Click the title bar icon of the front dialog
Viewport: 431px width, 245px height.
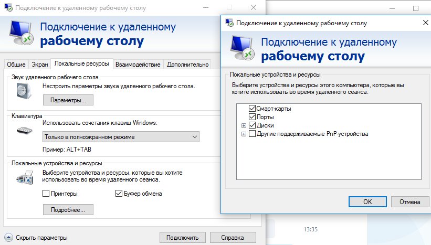pos(229,23)
